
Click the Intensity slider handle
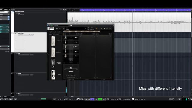71,68
